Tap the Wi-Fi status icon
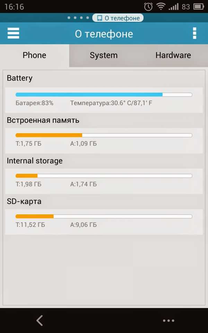 (161, 7)
